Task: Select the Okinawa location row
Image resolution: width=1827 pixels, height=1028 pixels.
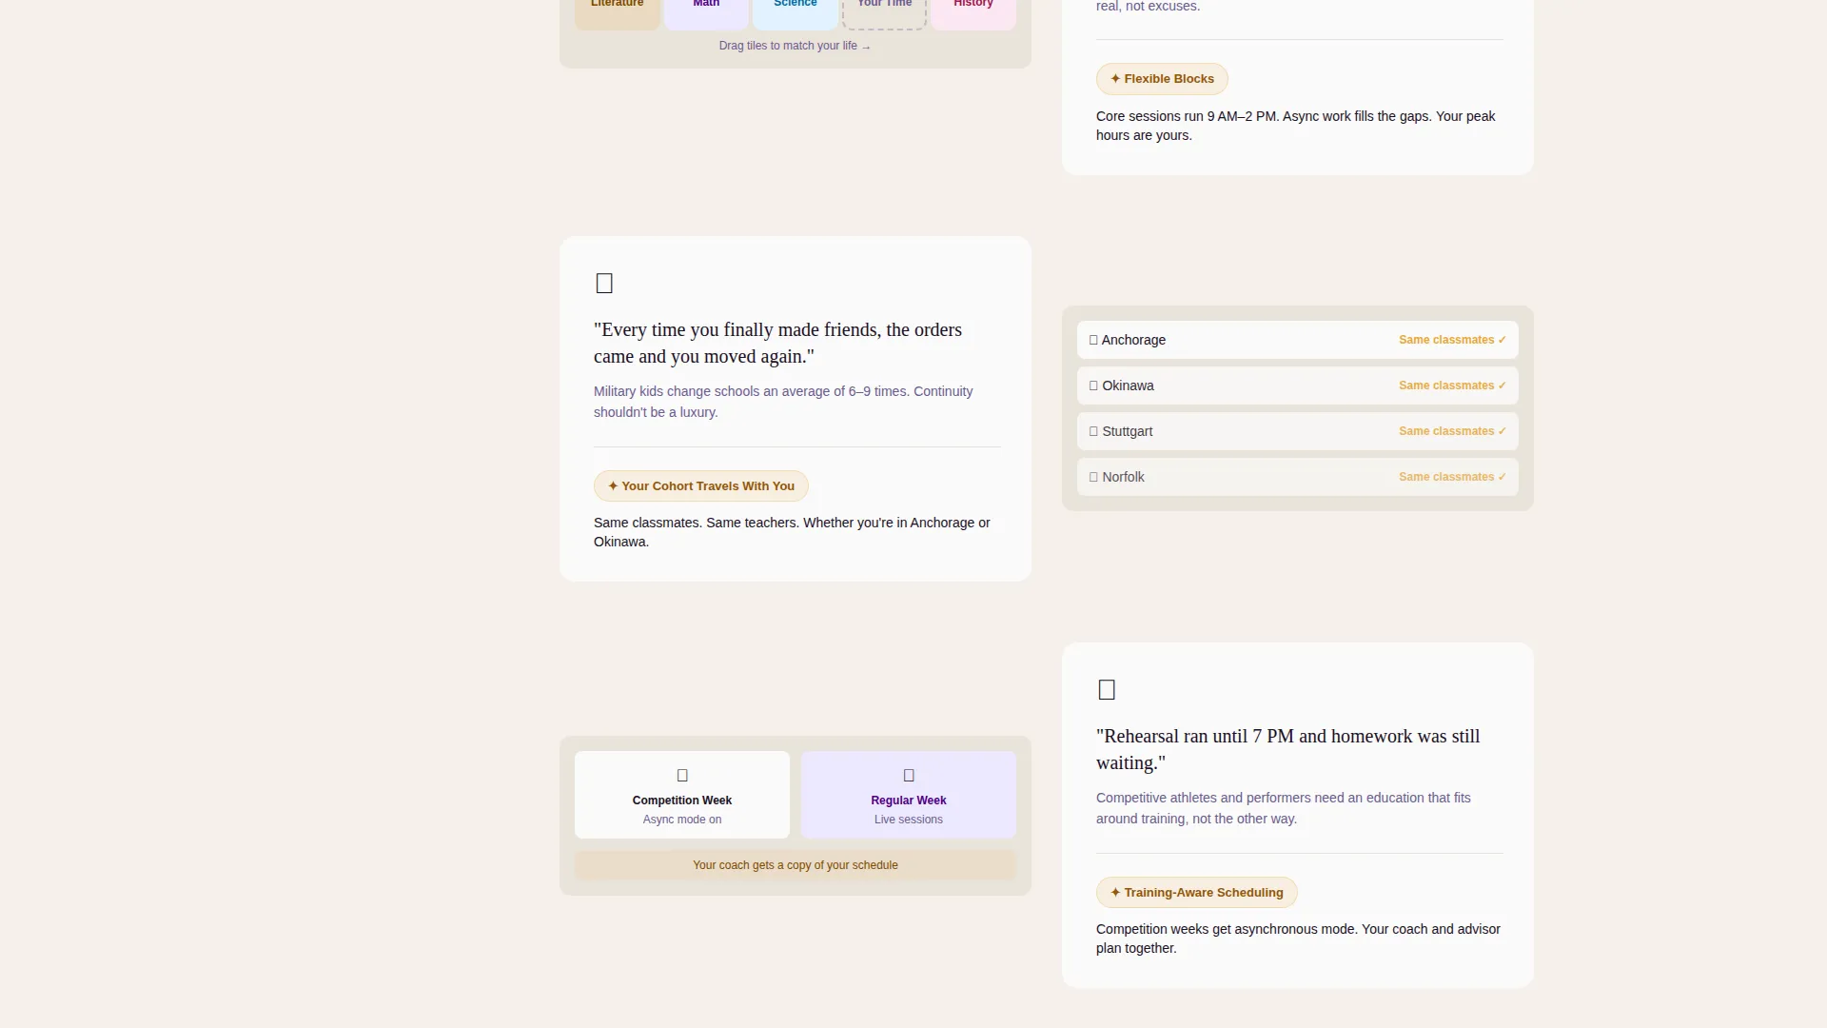Action: [x=1298, y=385]
